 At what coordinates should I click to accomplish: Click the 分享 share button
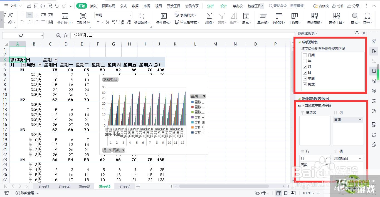353,6
